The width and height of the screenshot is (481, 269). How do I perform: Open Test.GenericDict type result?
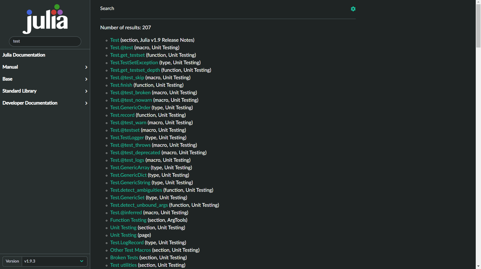pos(128,175)
